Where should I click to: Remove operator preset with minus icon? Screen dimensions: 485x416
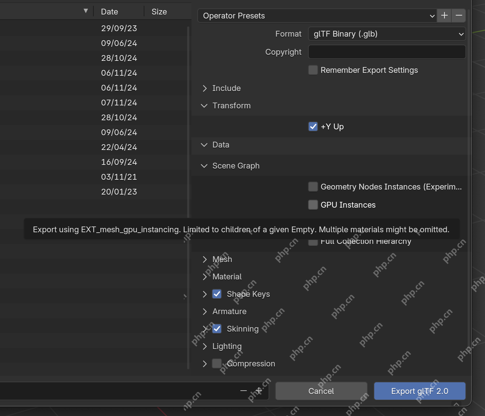pyautogui.click(x=459, y=16)
